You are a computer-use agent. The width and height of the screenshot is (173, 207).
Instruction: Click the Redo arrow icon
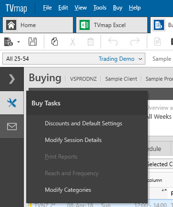(135, 42)
